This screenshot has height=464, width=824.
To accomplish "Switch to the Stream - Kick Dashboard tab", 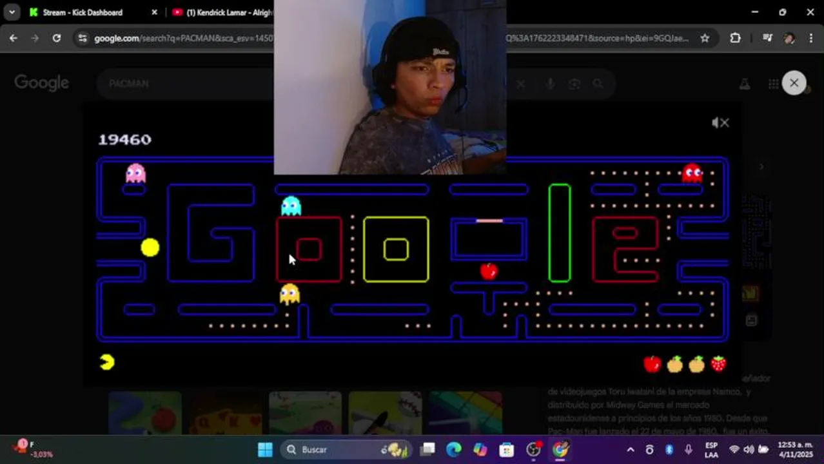I will [83, 12].
